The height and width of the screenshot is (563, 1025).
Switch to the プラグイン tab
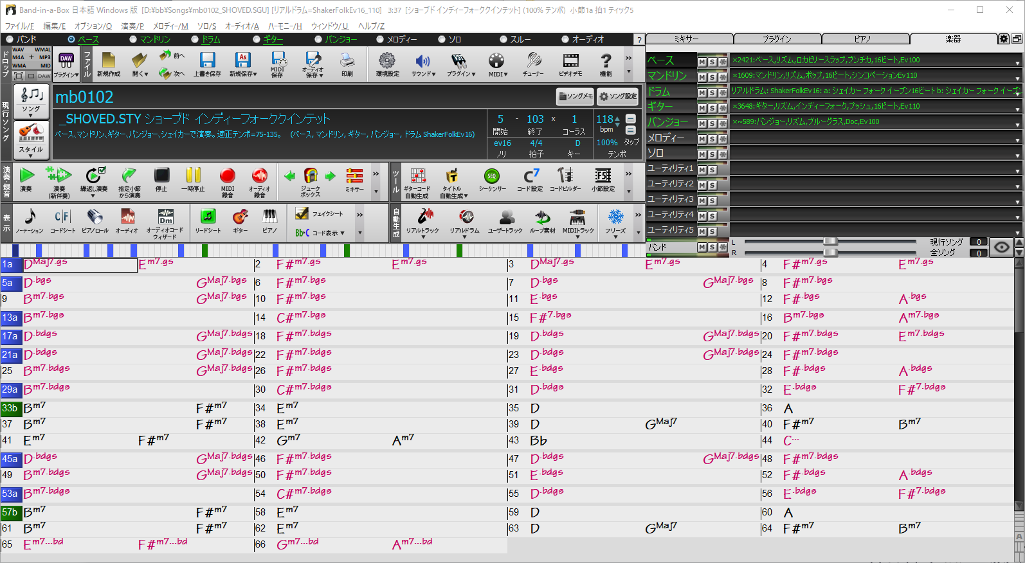pos(777,39)
